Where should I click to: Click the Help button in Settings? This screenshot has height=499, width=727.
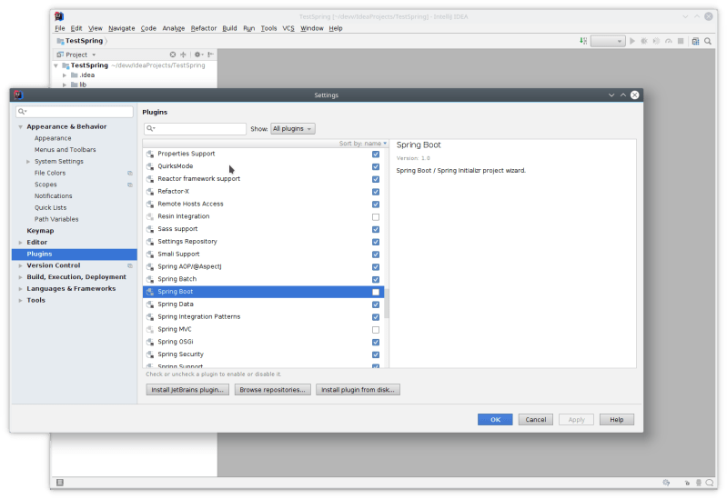617,419
